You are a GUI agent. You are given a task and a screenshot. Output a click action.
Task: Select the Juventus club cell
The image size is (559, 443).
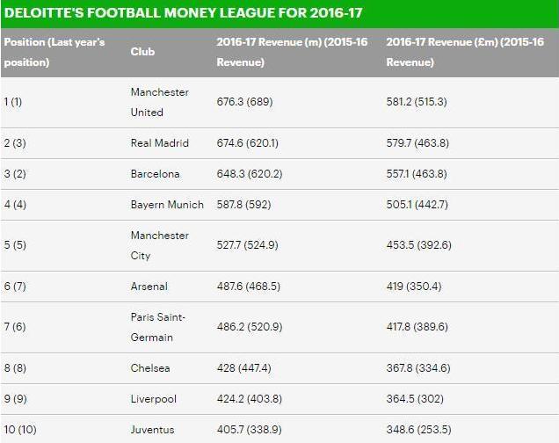[x=152, y=430]
